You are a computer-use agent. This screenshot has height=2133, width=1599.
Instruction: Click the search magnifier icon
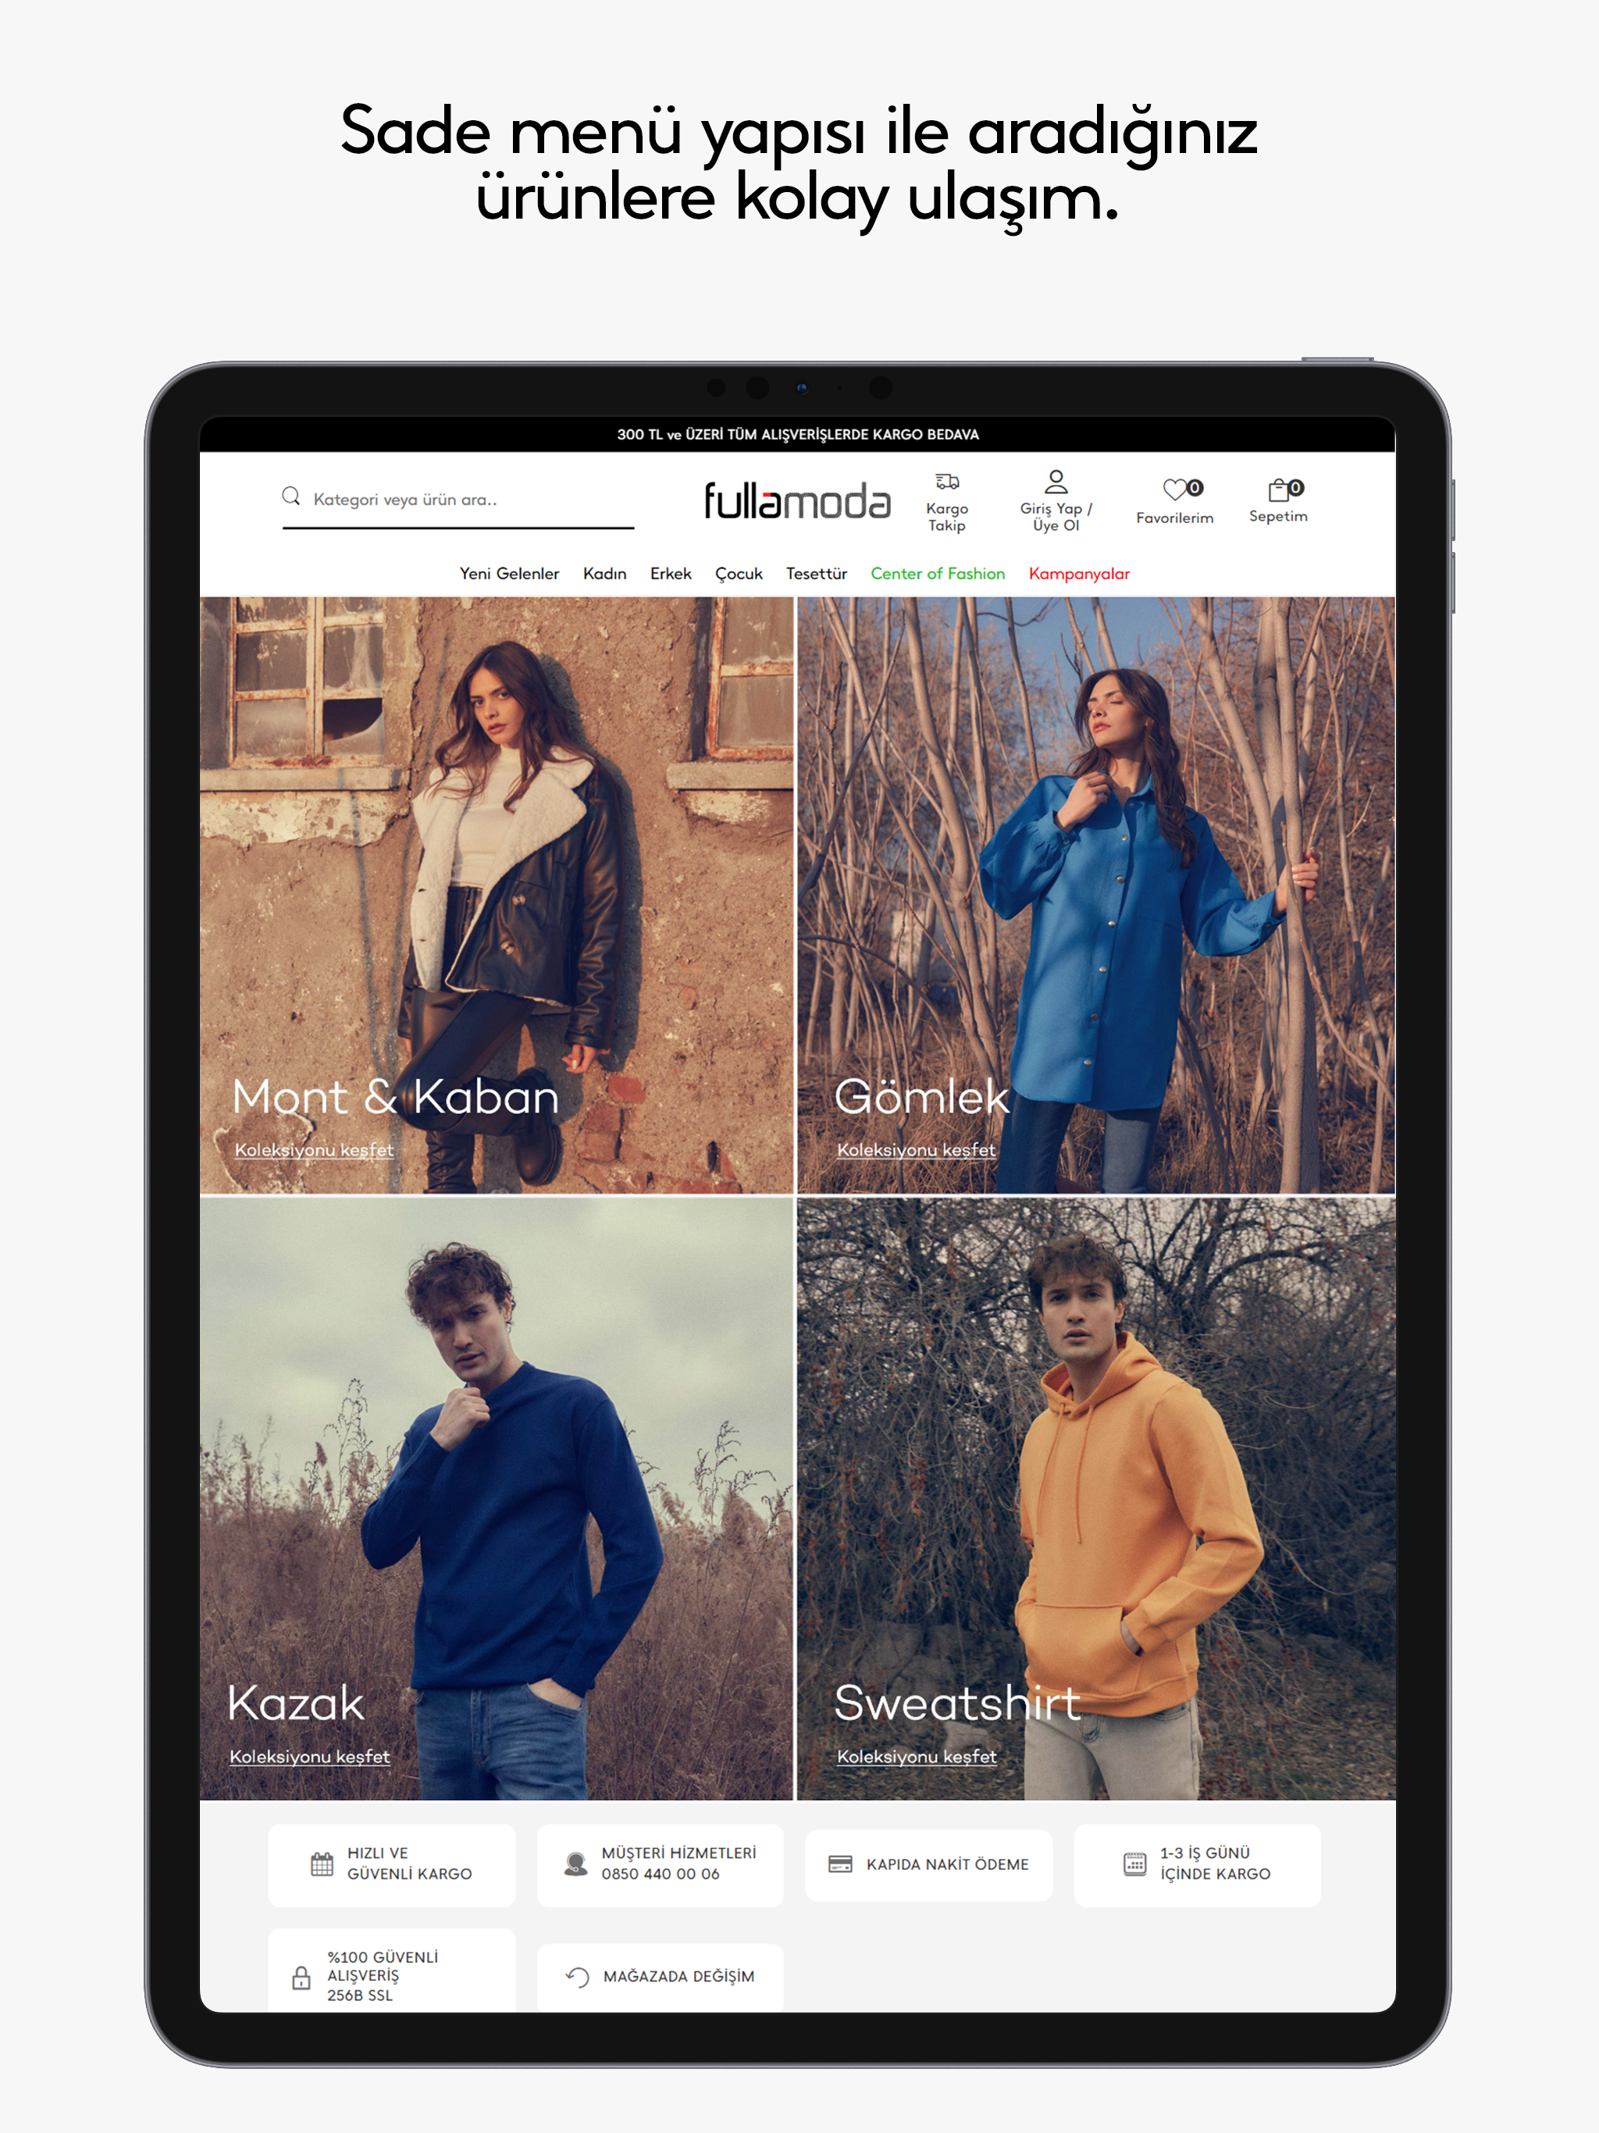click(x=290, y=497)
